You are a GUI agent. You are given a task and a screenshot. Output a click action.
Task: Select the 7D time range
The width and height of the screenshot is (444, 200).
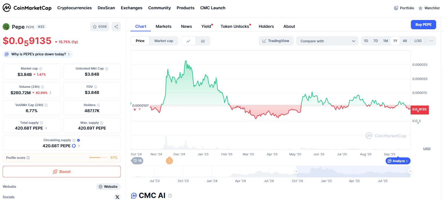(375, 41)
